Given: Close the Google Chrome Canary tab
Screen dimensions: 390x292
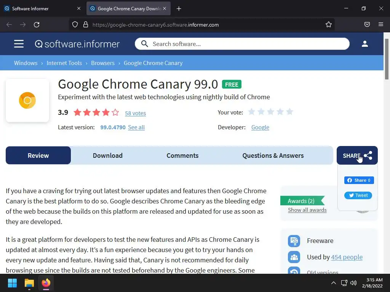Looking at the screenshot, I should pos(165,8).
